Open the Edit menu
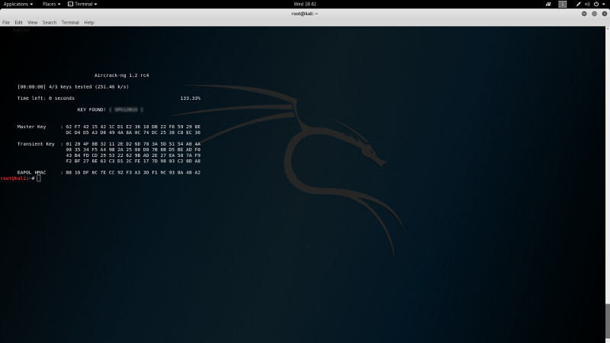Screen dimensions: 610x343 tap(18, 23)
